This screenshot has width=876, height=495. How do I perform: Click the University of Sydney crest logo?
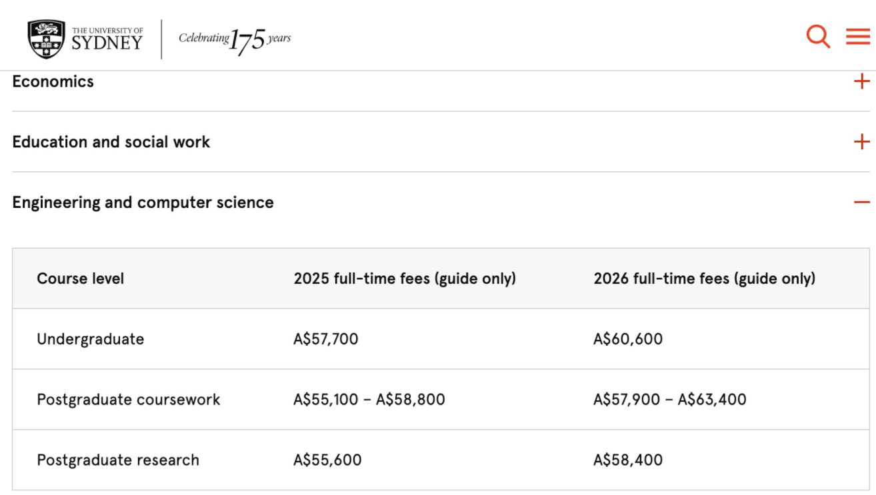click(47, 39)
